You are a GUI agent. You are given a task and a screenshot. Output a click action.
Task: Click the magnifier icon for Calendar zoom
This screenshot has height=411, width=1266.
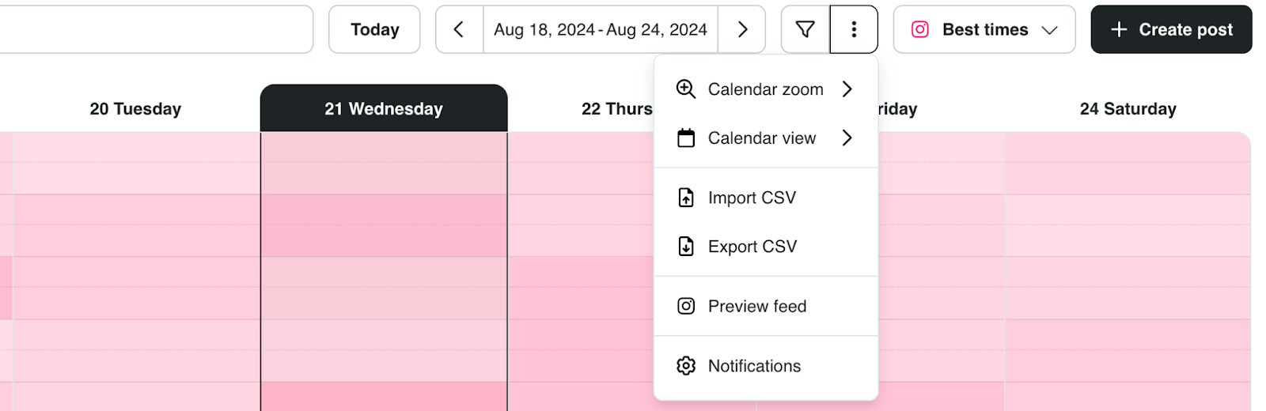point(686,89)
